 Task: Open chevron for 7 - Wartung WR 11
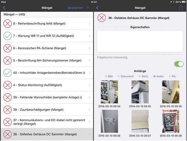click(x=89, y=36)
